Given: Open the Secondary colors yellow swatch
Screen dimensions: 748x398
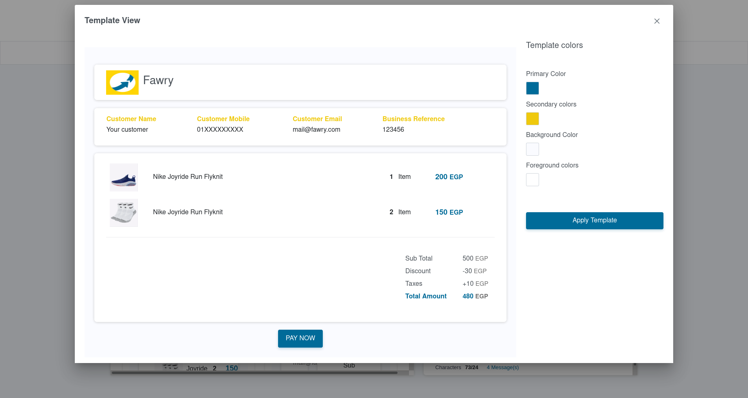Looking at the screenshot, I should pyautogui.click(x=533, y=119).
